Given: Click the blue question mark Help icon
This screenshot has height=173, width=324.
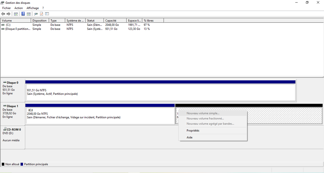Looking at the screenshot, I should coord(23,14).
